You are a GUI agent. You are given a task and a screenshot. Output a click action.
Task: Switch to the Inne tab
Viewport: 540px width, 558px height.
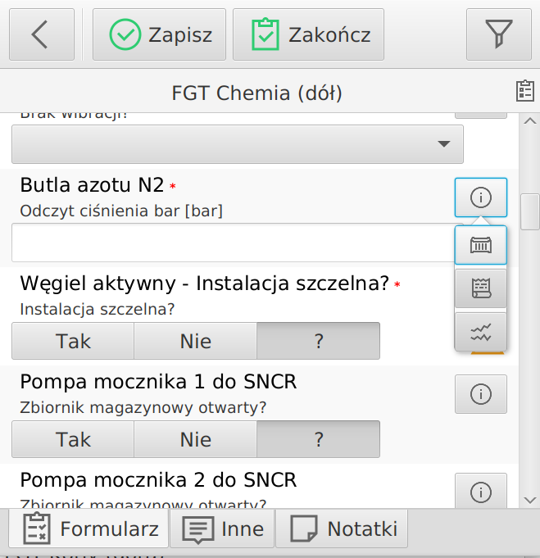(x=222, y=529)
